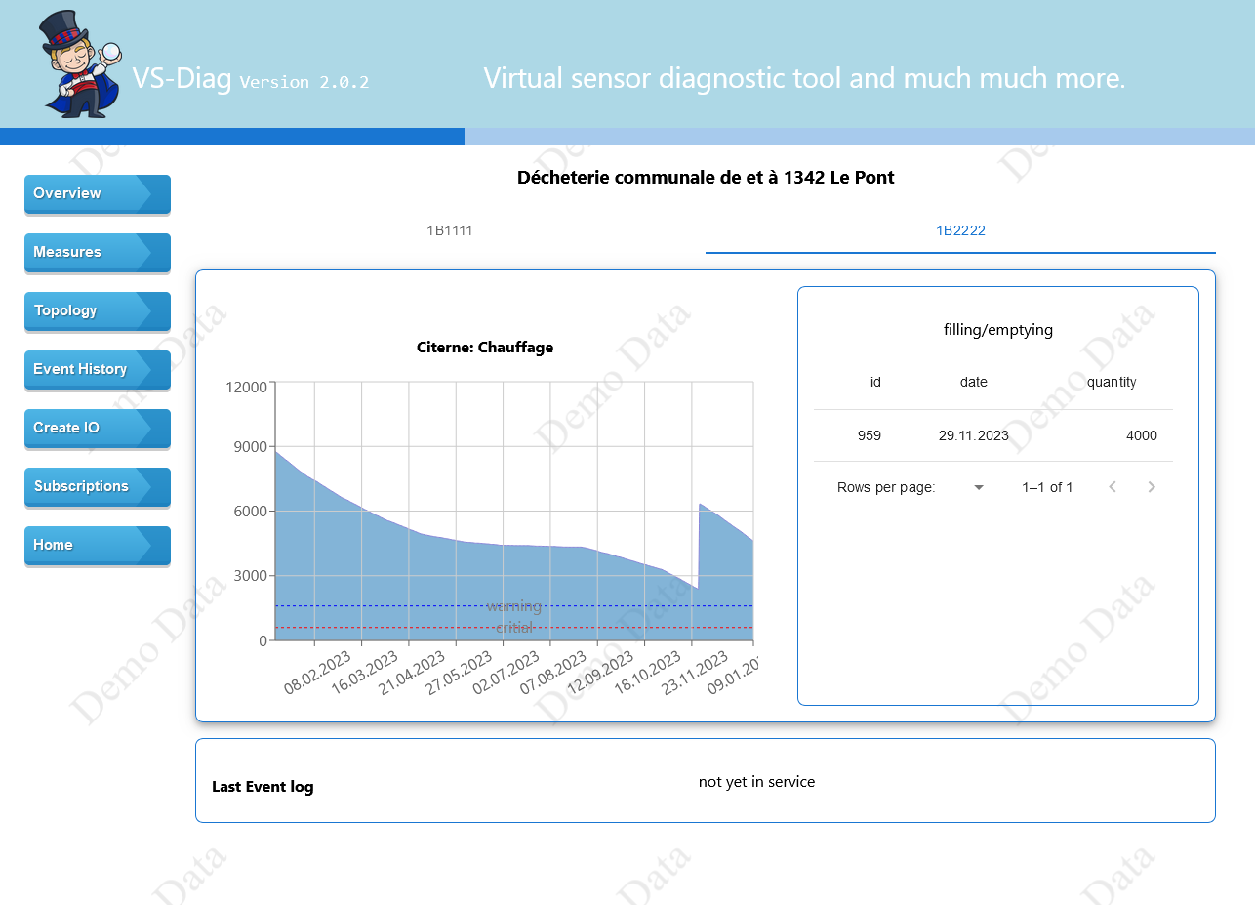The image size is (1255, 905).
Task: Open the Topology view
Action: pos(97,310)
